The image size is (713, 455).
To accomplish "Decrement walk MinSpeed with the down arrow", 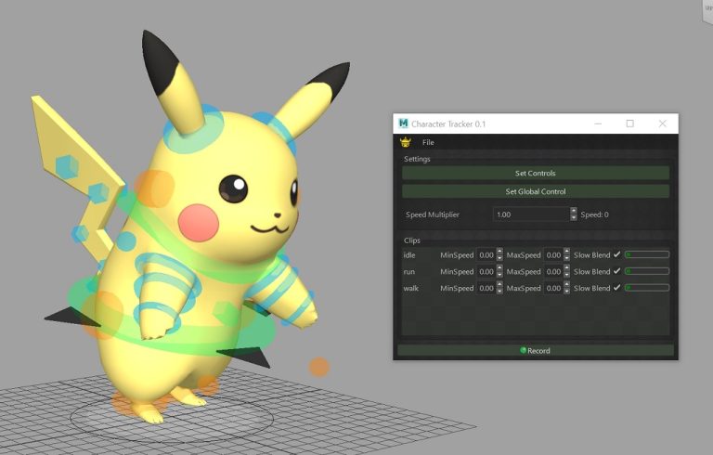I will (499, 292).
